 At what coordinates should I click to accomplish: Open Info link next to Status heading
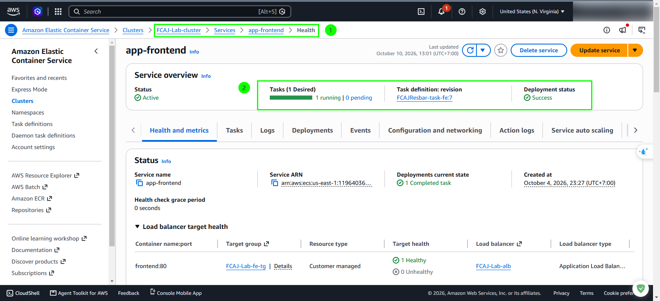tap(166, 161)
